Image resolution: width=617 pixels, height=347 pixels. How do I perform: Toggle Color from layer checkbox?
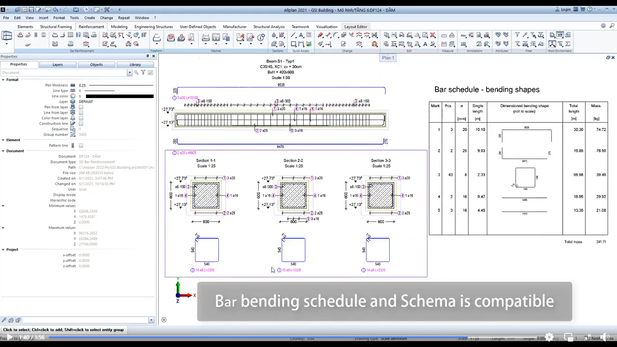81,118
